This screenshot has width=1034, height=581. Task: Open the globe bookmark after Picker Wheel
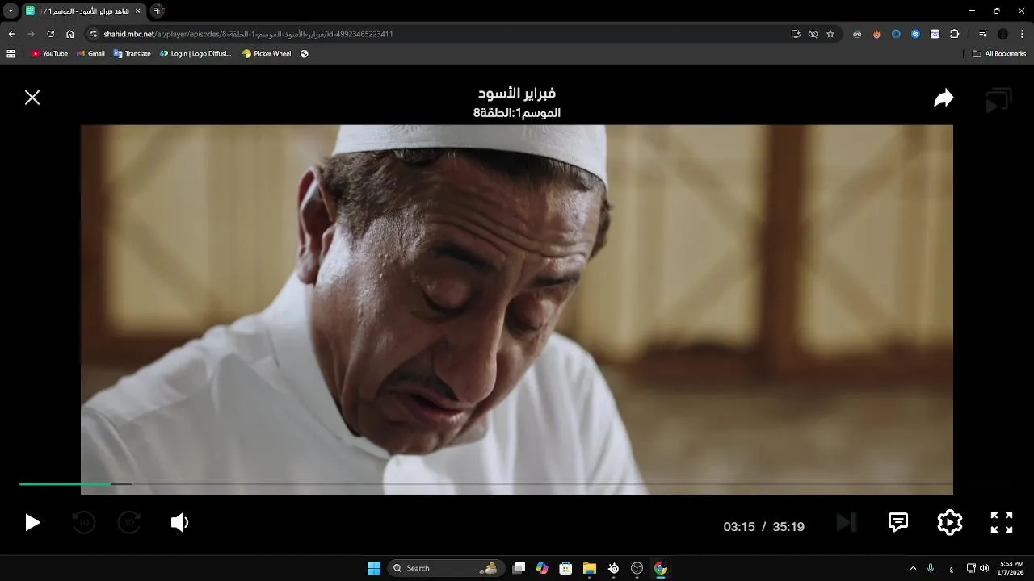pos(305,54)
